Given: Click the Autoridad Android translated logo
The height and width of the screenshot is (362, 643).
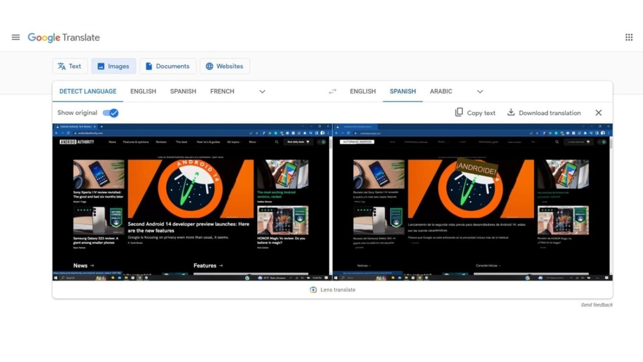Looking at the screenshot, I should tap(357, 142).
